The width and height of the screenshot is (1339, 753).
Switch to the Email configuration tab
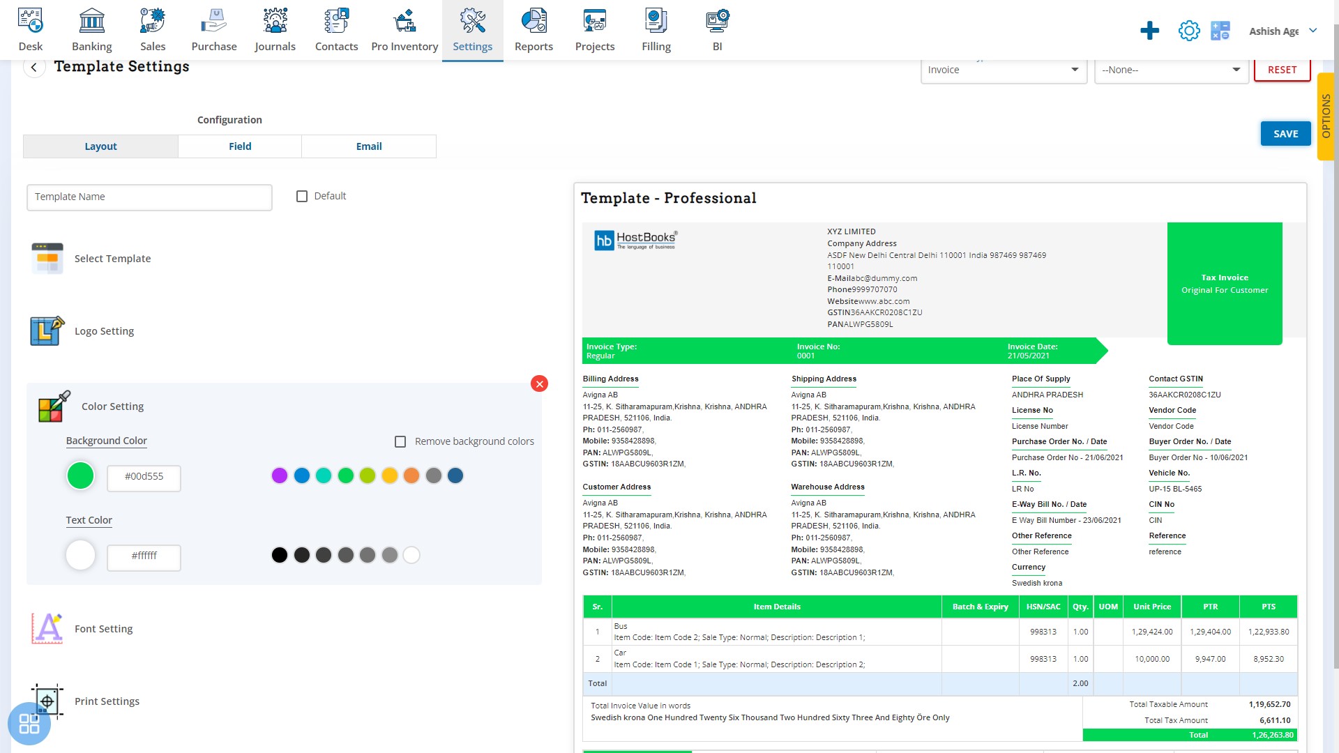tap(369, 145)
